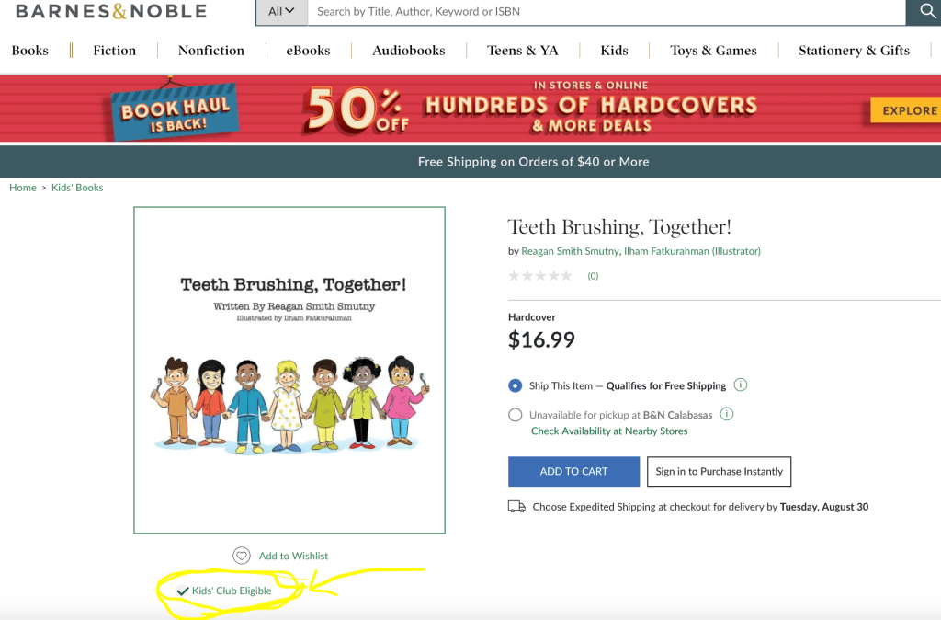Screen dimensions: 941x620
Task: Click the Barnes & Noble logo
Action: 111,12
